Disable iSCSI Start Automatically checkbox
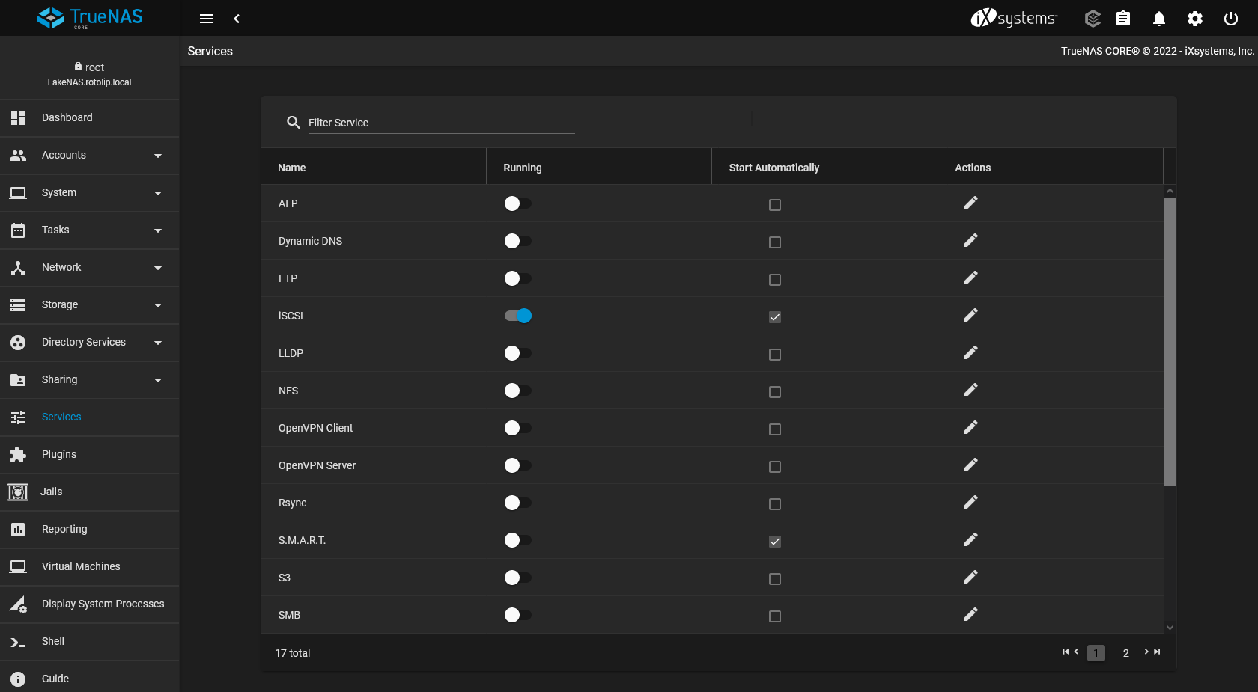Viewport: 1258px width, 692px height. click(x=775, y=317)
